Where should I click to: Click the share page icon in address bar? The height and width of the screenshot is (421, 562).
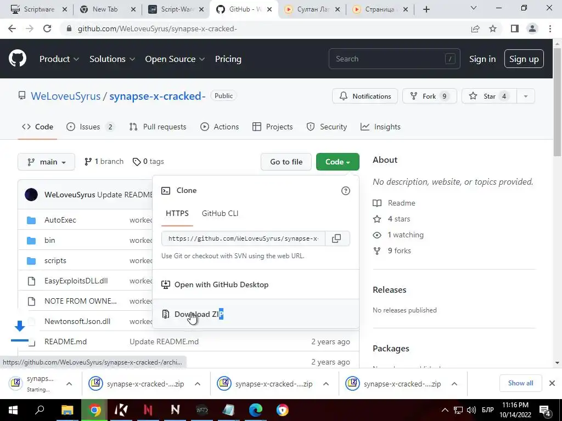[x=475, y=29]
